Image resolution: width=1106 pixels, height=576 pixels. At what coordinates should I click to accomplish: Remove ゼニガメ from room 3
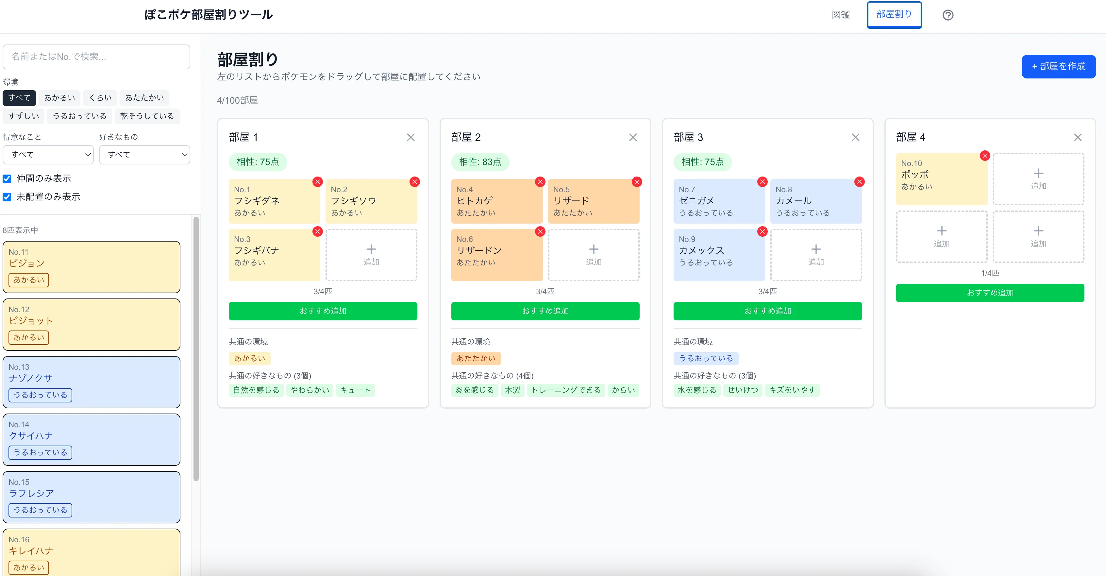click(762, 182)
